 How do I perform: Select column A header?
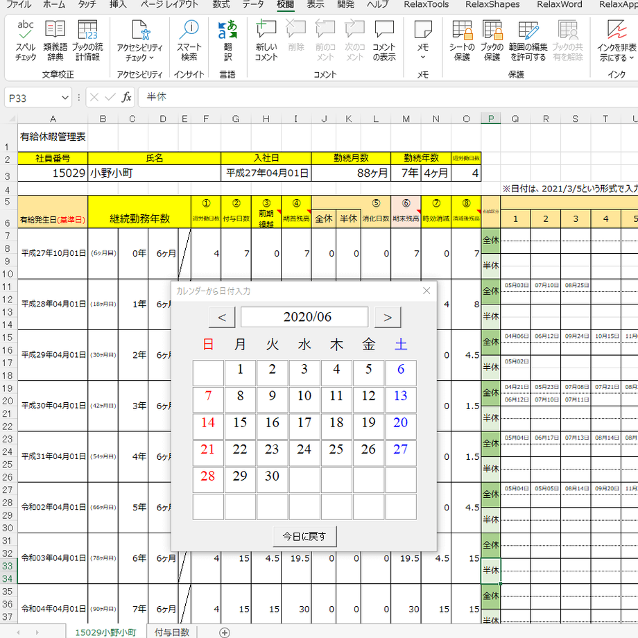(53, 119)
